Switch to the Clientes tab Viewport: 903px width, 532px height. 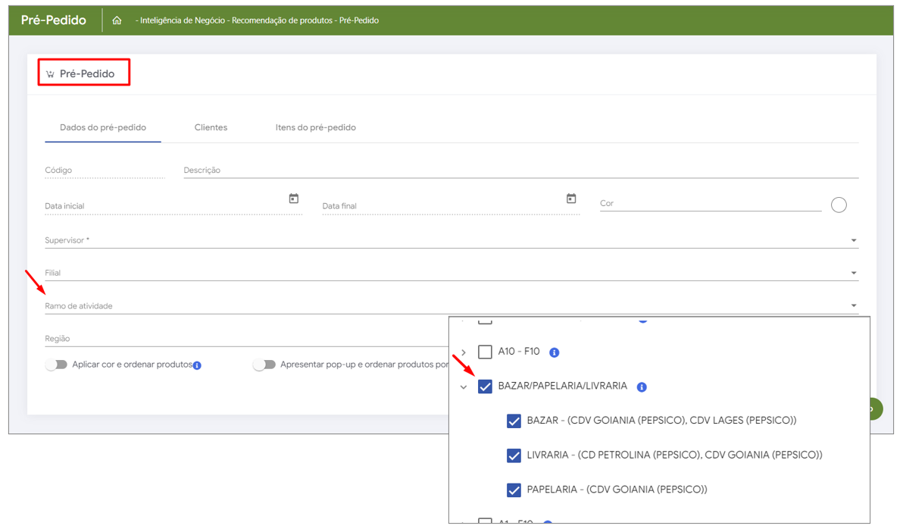[x=211, y=127]
